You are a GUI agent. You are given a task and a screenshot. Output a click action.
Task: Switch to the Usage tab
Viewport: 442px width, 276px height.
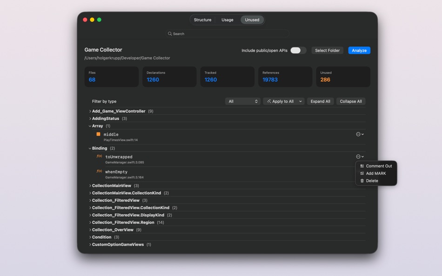(227, 20)
